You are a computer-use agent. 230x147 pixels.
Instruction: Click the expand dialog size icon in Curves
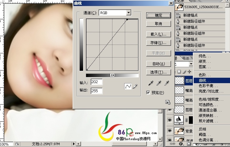coord(168,102)
